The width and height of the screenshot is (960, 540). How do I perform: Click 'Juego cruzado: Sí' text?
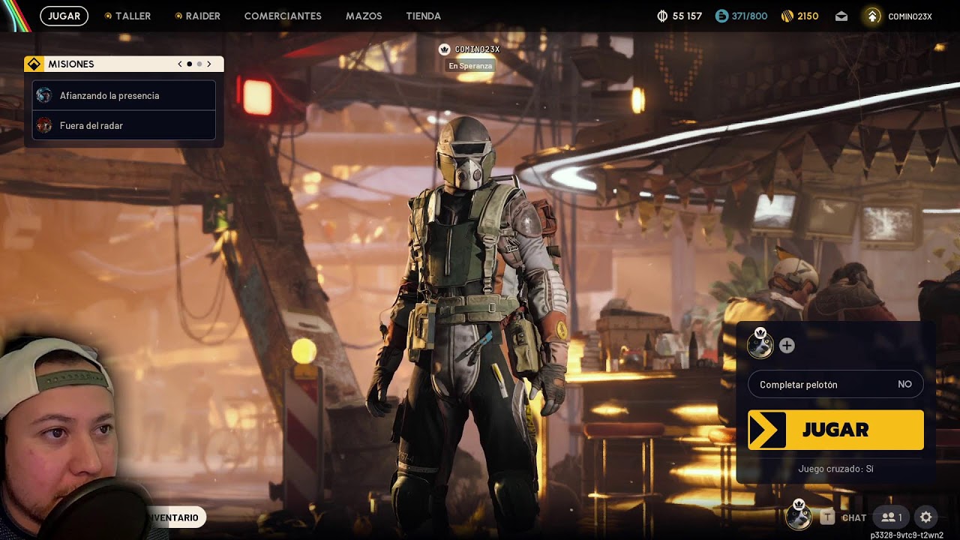click(835, 469)
